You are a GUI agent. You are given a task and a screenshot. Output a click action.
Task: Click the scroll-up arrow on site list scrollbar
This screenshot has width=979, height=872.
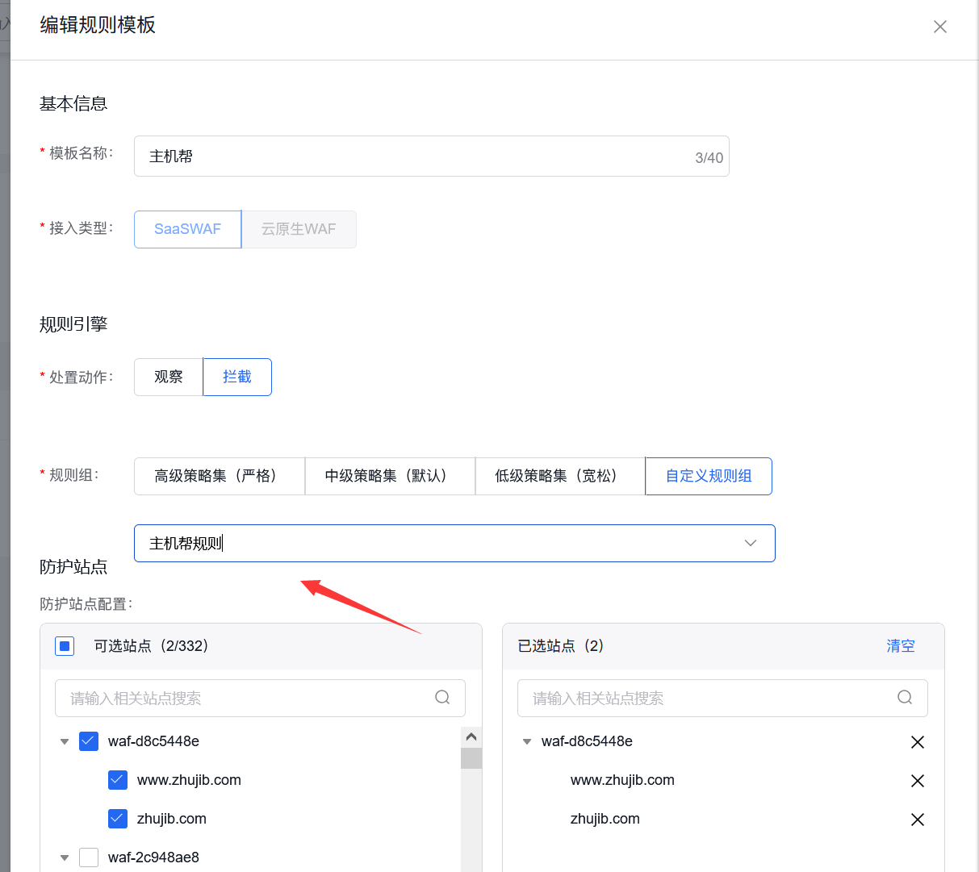pyautogui.click(x=471, y=736)
